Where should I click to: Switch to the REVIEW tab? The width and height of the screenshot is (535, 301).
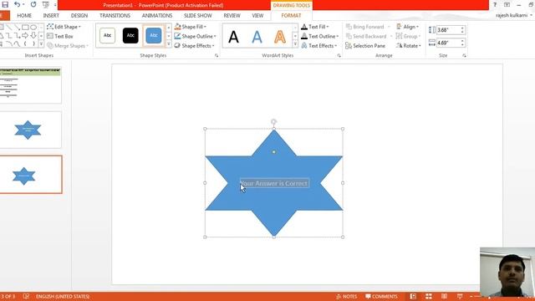pyautogui.click(x=232, y=16)
